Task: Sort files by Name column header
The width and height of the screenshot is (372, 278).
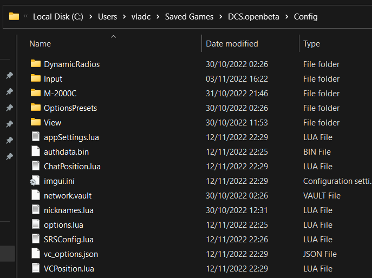Action: click(40, 44)
